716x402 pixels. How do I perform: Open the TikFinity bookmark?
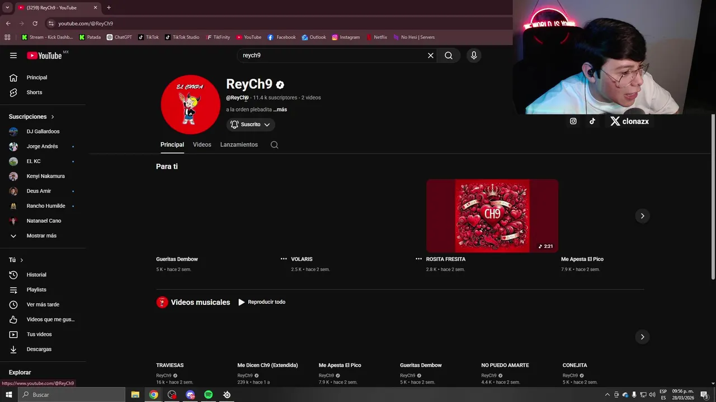(x=218, y=37)
